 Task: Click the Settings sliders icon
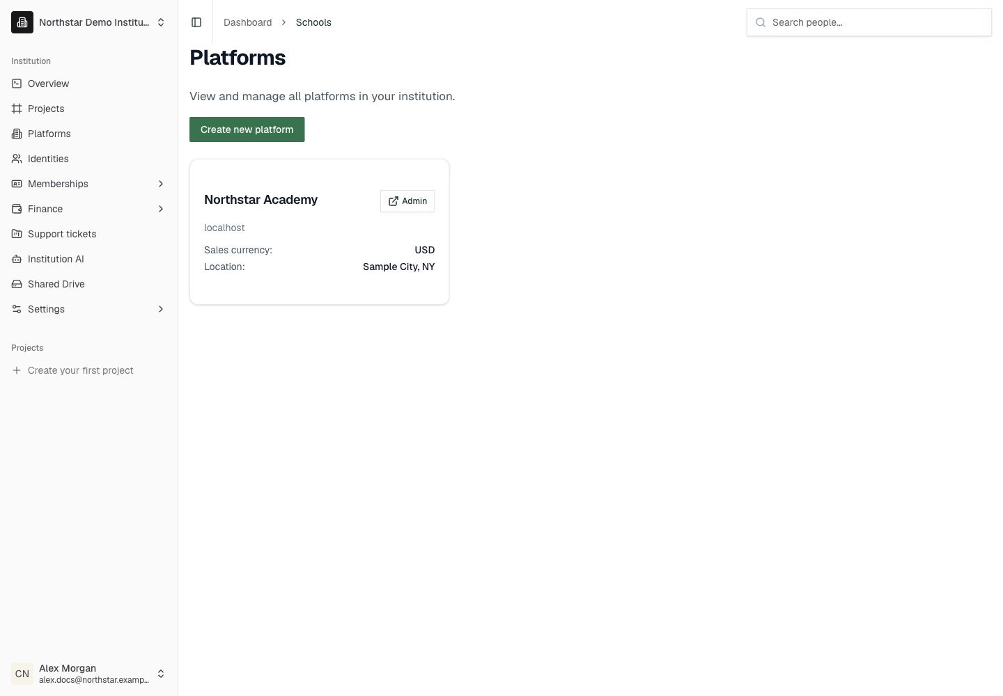pos(17,309)
